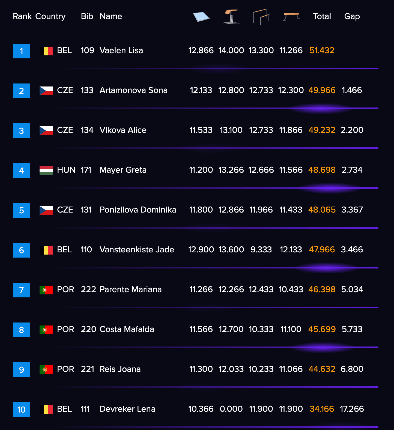Image resolution: width=394 pixels, height=430 pixels.
Task: Sort by the Total column header
Action: click(322, 16)
